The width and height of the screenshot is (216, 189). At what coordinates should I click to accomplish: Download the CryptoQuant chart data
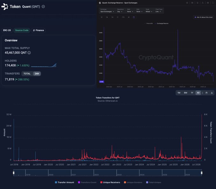(203, 3)
